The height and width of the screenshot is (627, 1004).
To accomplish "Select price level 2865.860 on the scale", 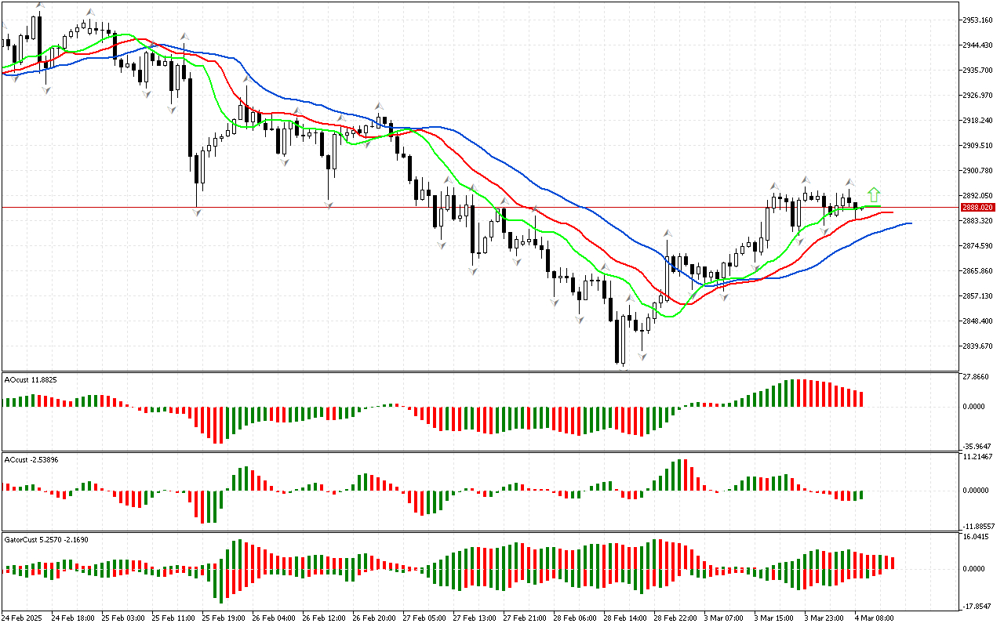I will click(x=979, y=271).
